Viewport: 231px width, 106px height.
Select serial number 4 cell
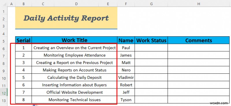pyautogui.click(x=23, y=70)
